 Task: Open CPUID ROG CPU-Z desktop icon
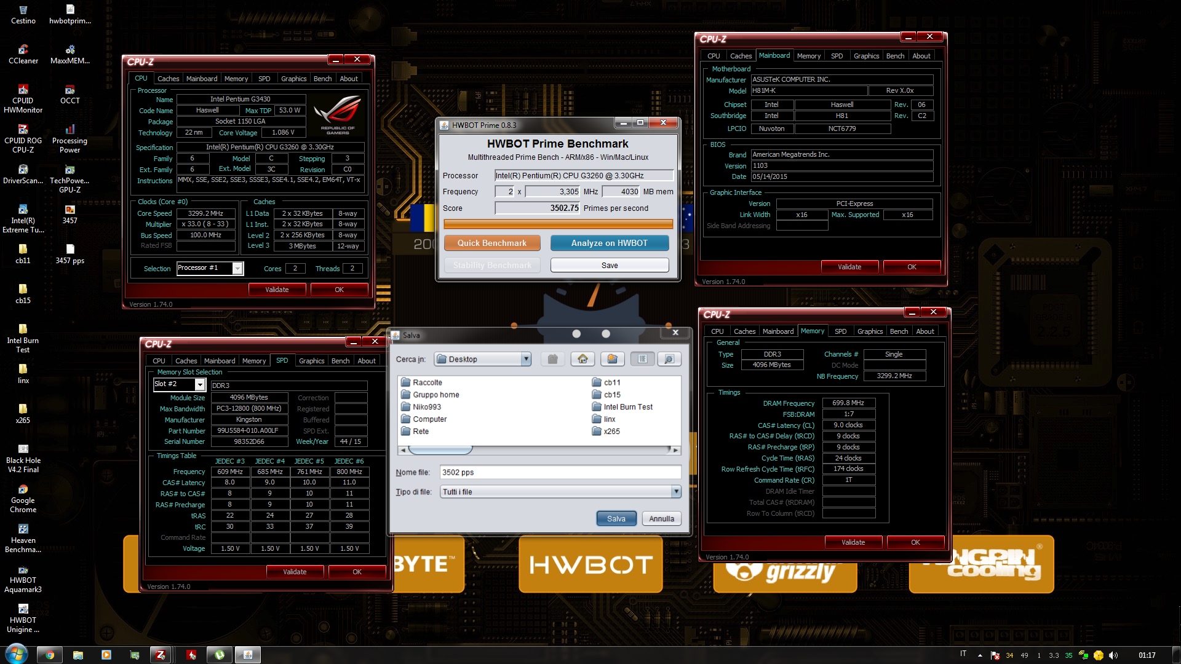23,140
